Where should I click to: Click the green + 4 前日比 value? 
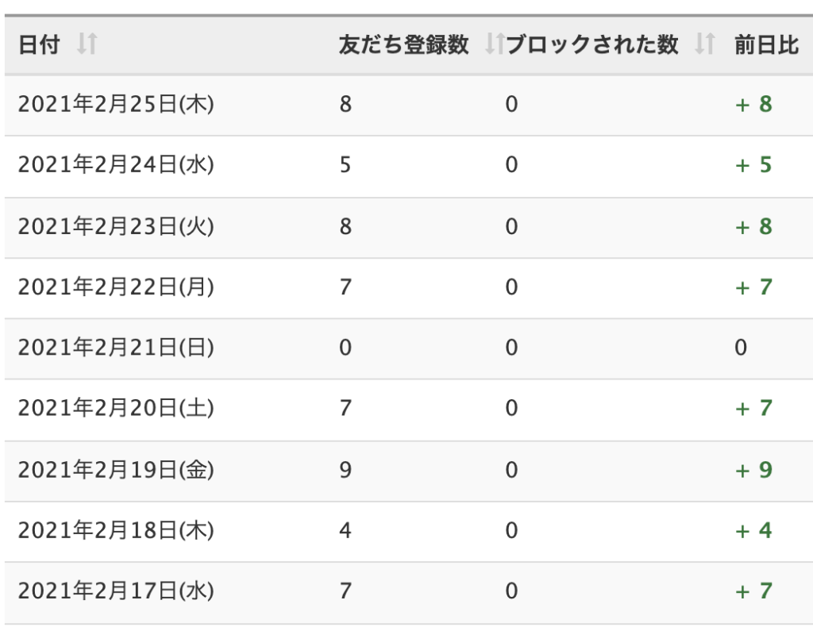753,530
